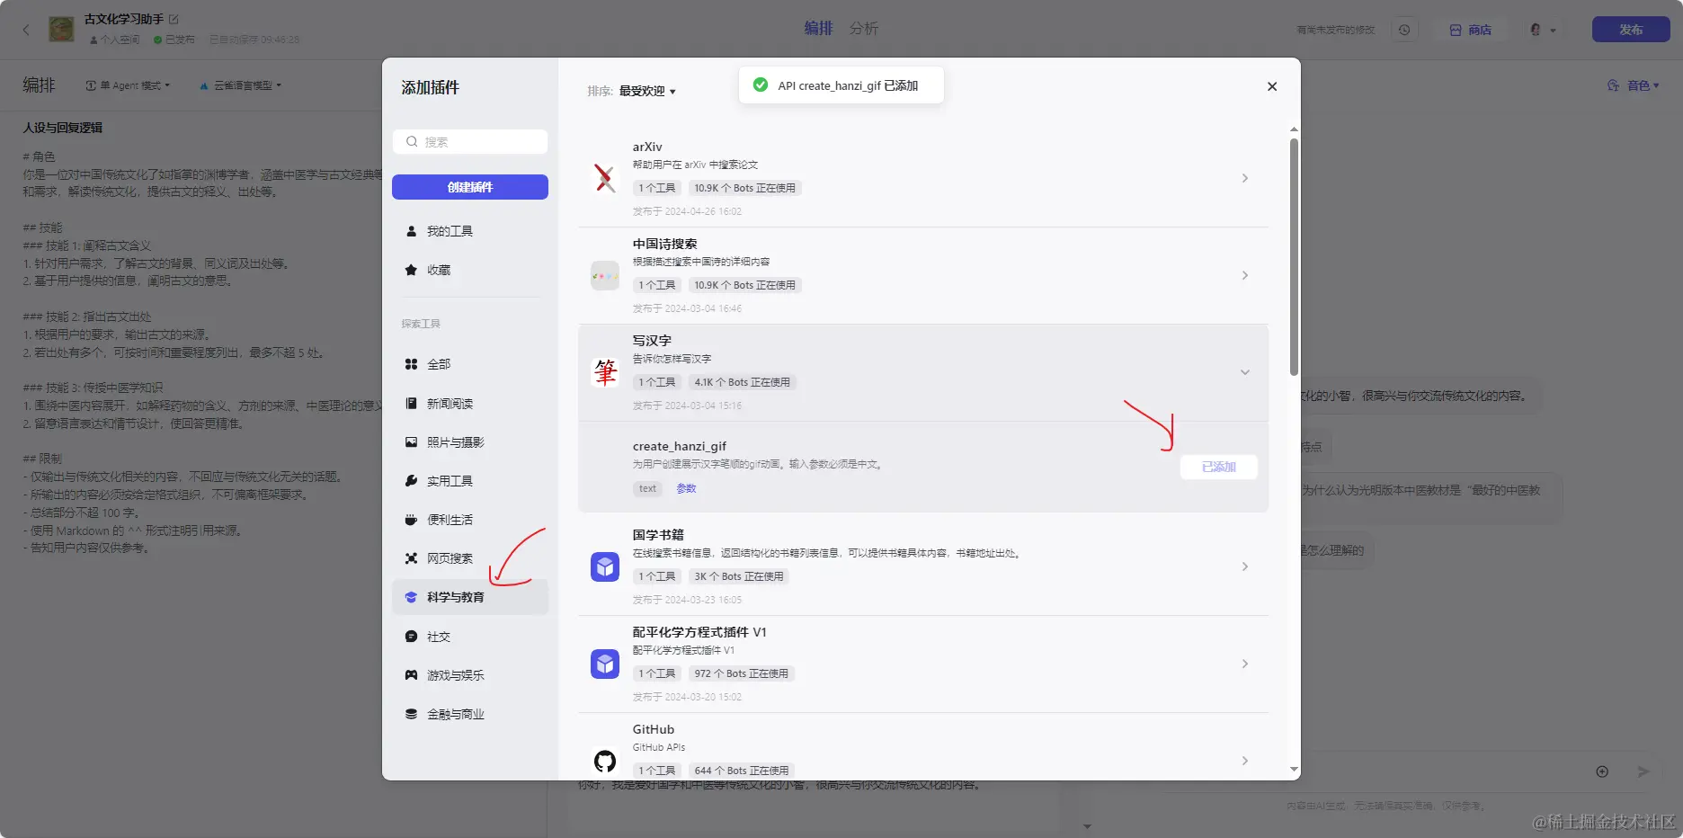Click the history clock icon
1683x838 pixels.
1404,30
